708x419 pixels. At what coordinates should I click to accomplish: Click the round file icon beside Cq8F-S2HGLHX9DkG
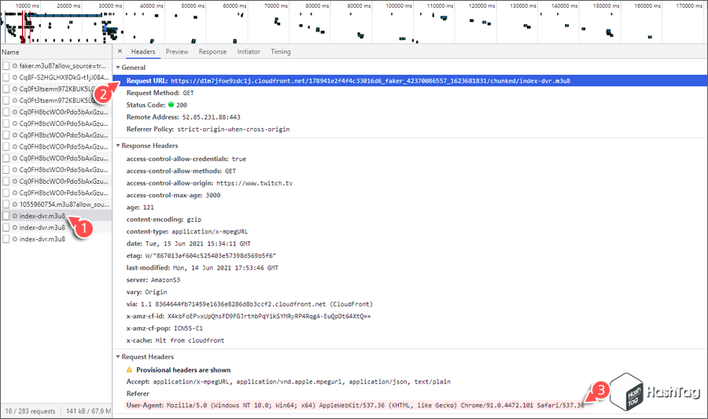point(15,77)
